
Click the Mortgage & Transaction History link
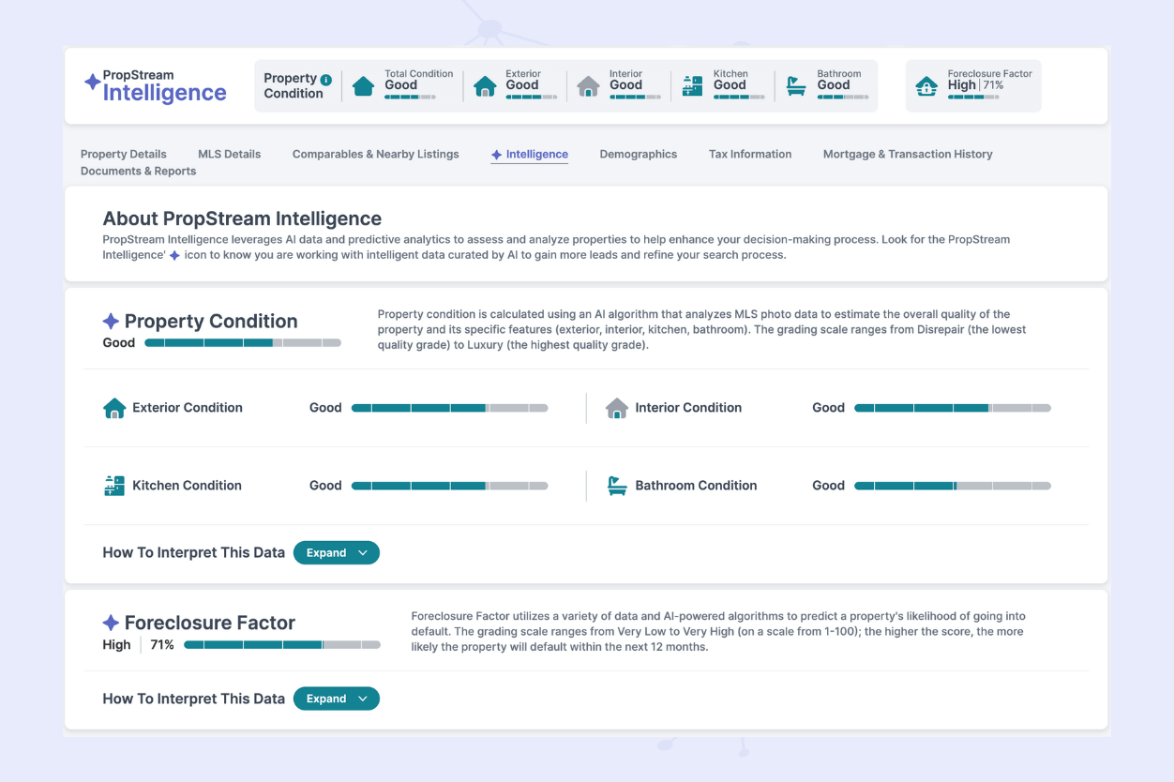point(908,154)
